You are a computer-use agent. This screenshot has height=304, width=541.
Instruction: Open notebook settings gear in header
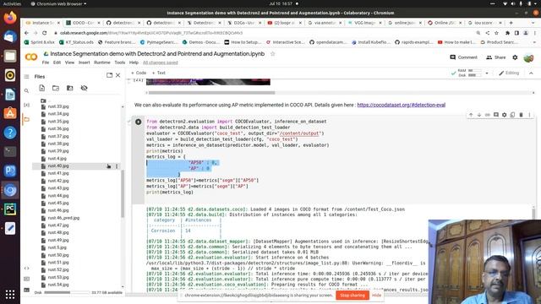click(515, 57)
